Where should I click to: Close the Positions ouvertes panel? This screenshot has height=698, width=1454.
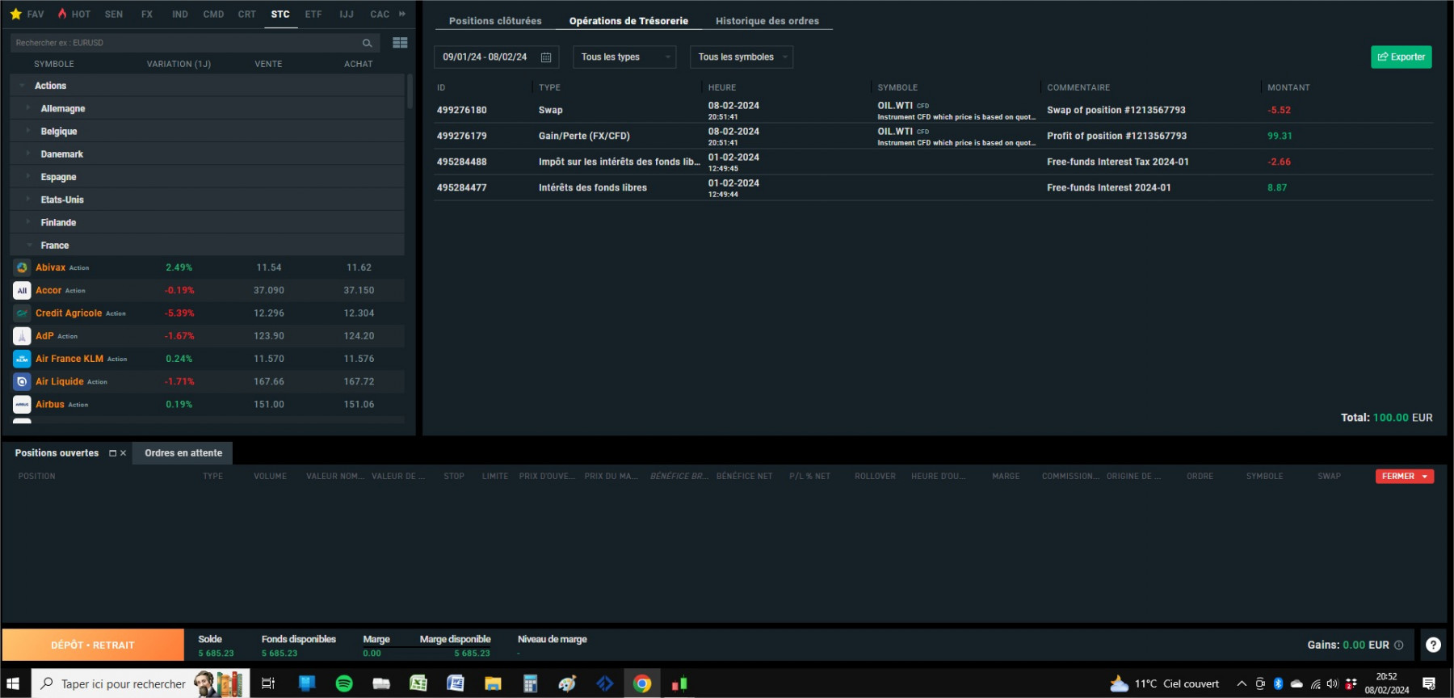[x=123, y=453]
